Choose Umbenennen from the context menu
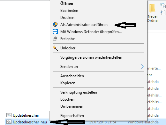 pyautogui.click(x=72, y=106)
